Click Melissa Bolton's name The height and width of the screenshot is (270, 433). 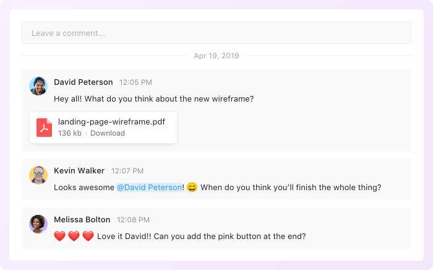(82, 219)
